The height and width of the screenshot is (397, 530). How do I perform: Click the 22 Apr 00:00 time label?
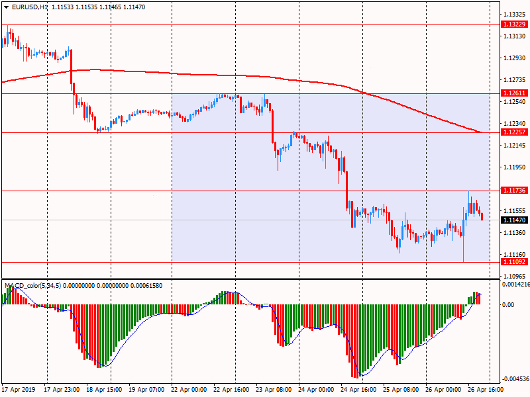point(189,390)
